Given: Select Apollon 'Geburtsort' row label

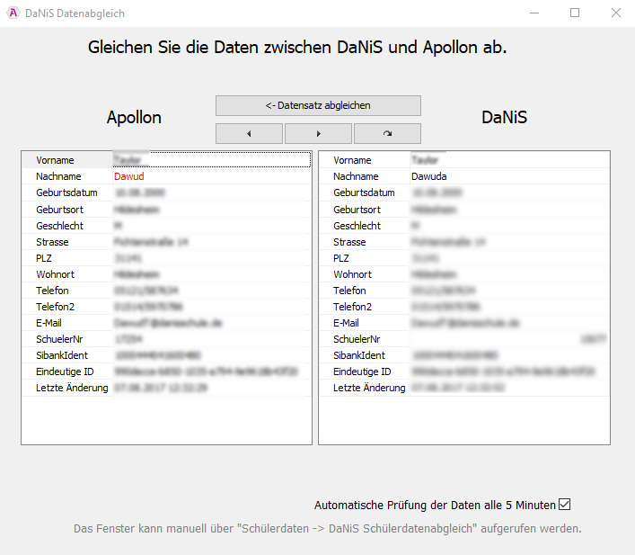Looking at the screenshot, I should tap(59, 210).
